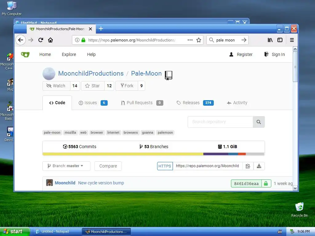Download the repository archive

pos(259,166)
